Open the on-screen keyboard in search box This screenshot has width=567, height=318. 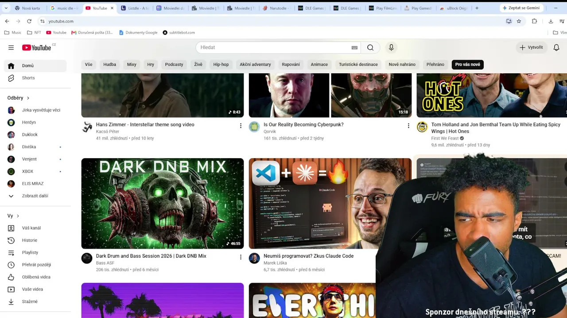354,48
